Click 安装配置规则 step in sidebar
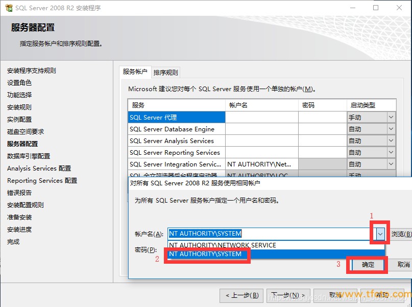412x307 pixels. pyautogui.click(x=26, y=205)
